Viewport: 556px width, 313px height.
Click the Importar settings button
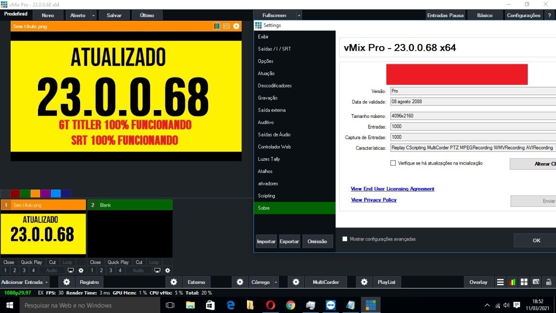pos(266,241)
